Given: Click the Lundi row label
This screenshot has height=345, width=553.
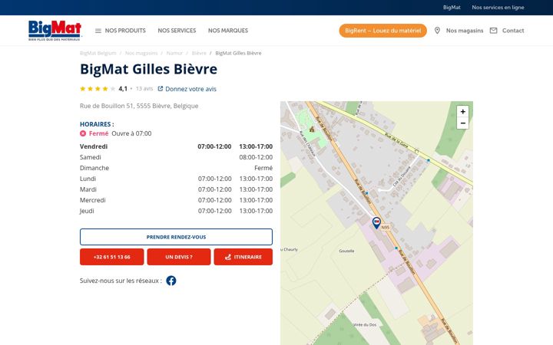Looking at the screenshot, I should click(x=88, y=179).
